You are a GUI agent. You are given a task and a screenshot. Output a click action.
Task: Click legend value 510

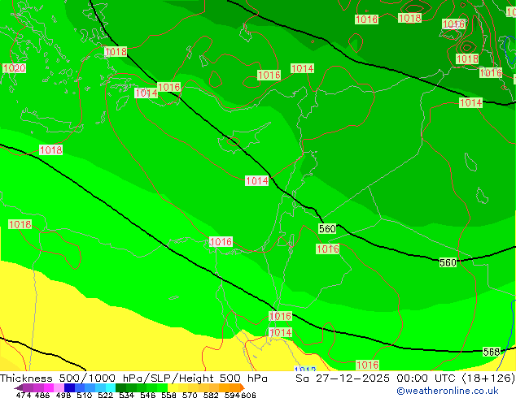coord(85,395)
